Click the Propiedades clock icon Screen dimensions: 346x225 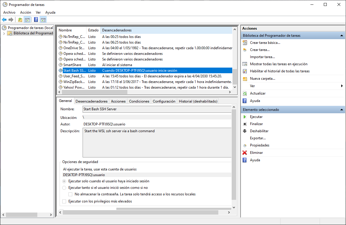pos(245,145)
